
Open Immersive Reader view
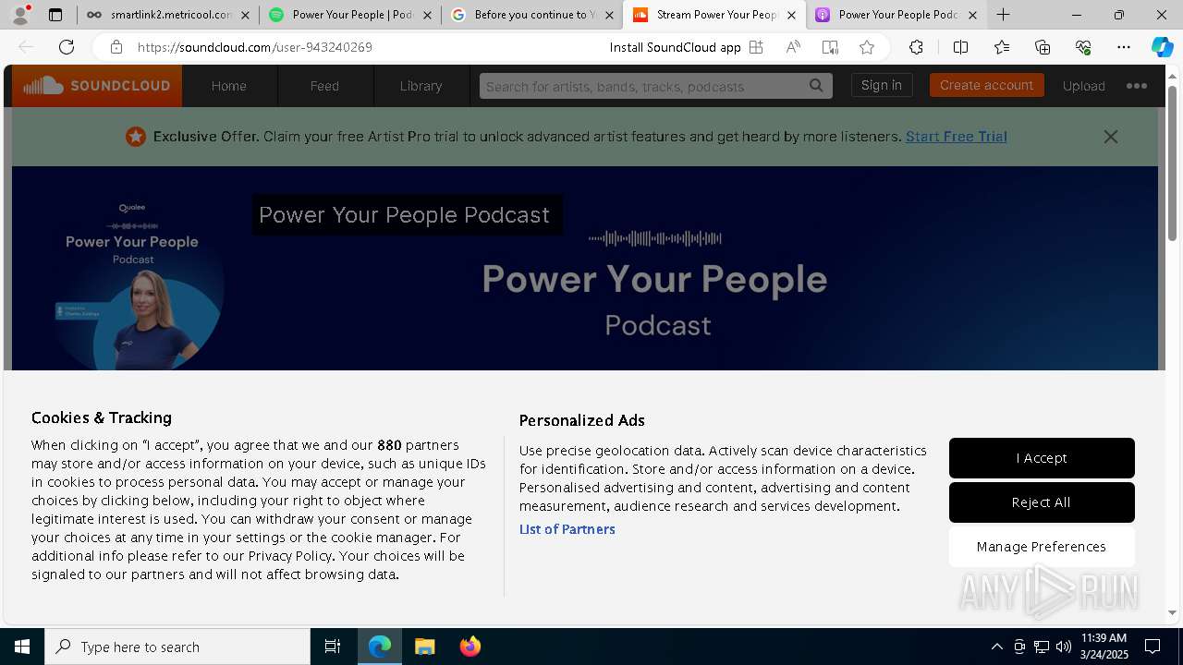coord(830,47)
